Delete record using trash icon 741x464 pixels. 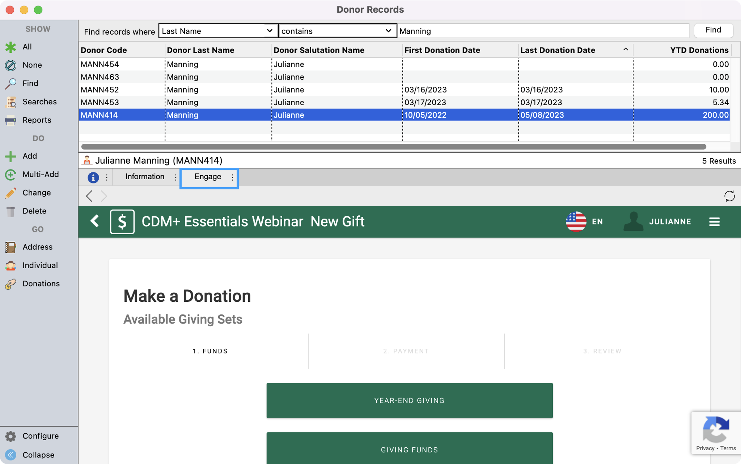click(10, 211)
